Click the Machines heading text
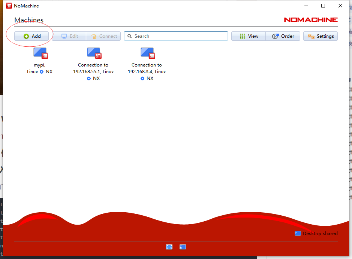The width and height of the screenshot is (352, 259). point(29,20)
